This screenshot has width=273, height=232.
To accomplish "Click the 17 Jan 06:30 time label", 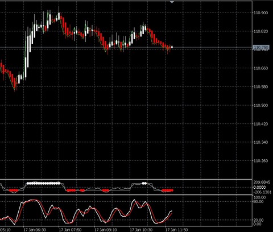I will 35,230.
